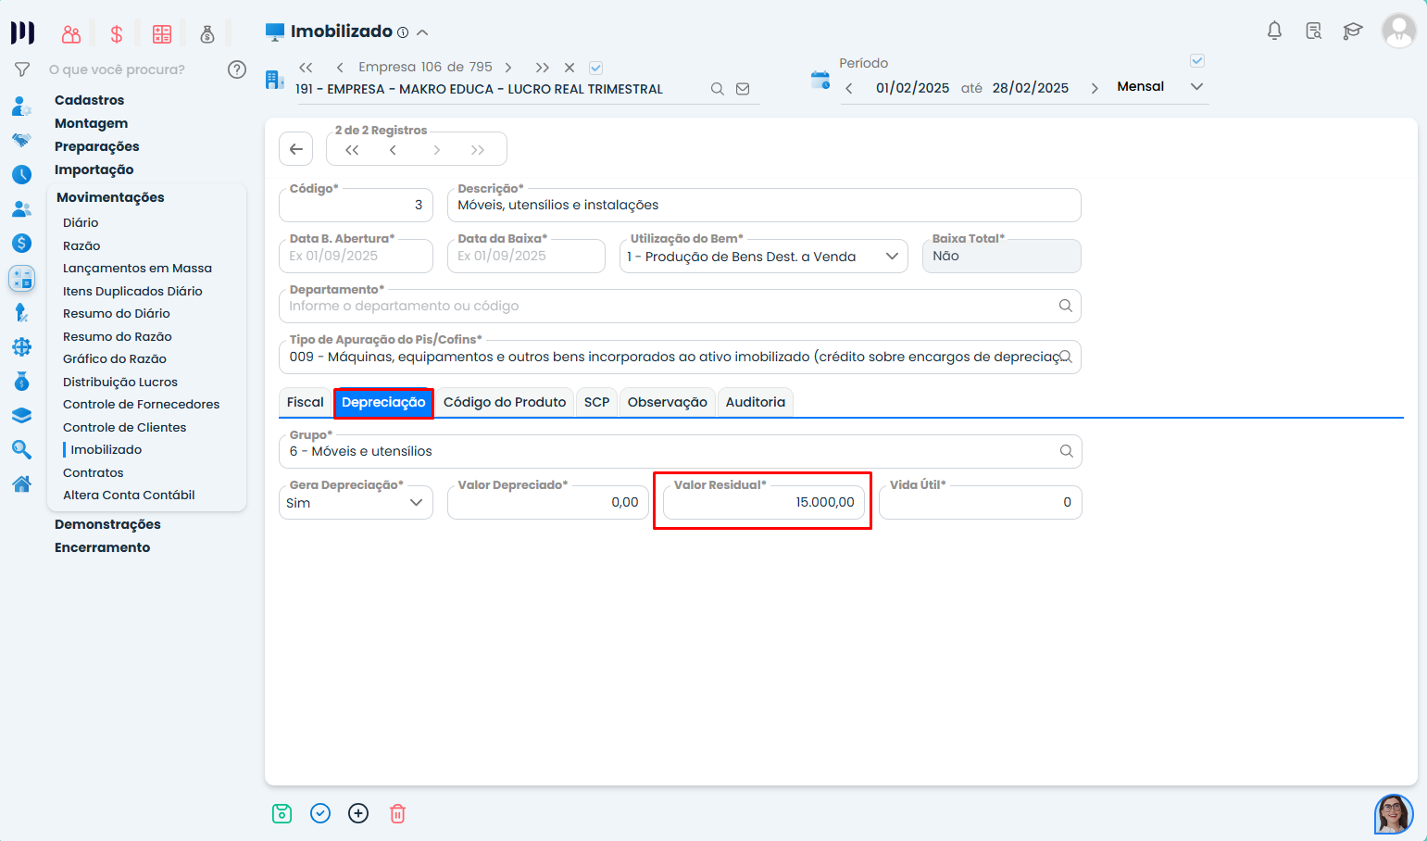Viewport: 1427px width, 841px height.
Task: Open Lançamentos em Massa menu item
Action: coord(137,269)
